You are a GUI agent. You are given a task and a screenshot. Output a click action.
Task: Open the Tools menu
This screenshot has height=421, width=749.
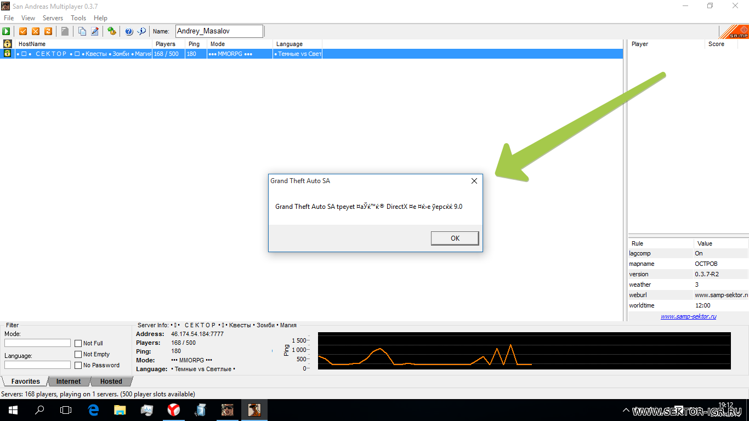[x=78, y=18]
